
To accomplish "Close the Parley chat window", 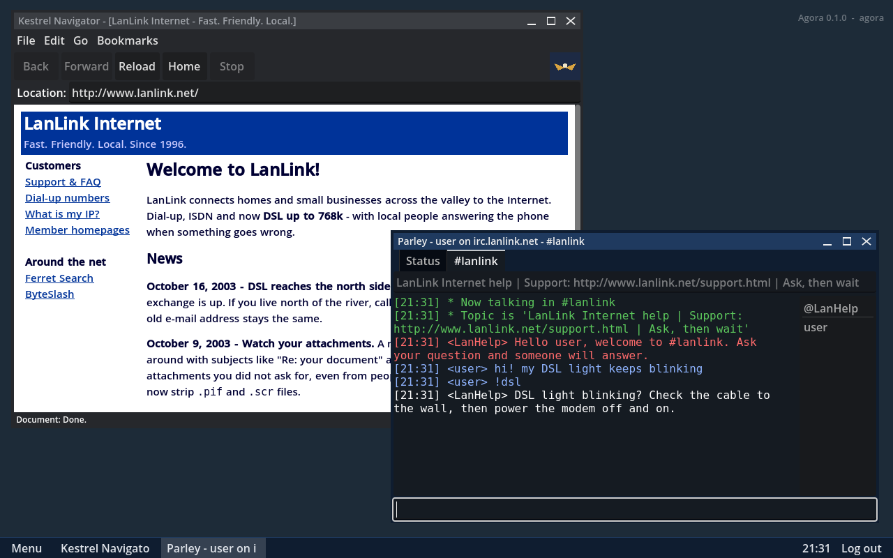I will tap(866, 241).
